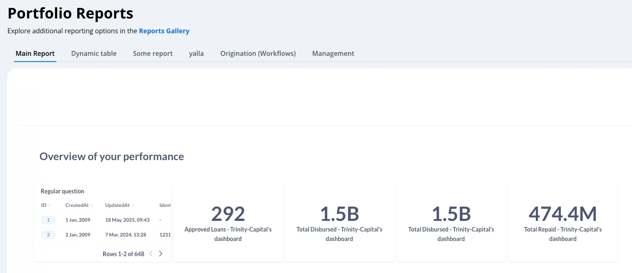Switch to the Management tab
632x273 pixels.
click(333, 53)
